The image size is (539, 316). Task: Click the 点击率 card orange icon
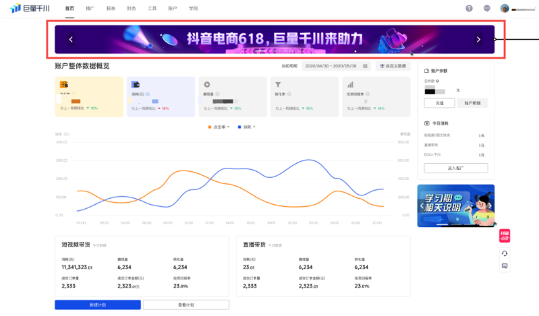(64, 84)
